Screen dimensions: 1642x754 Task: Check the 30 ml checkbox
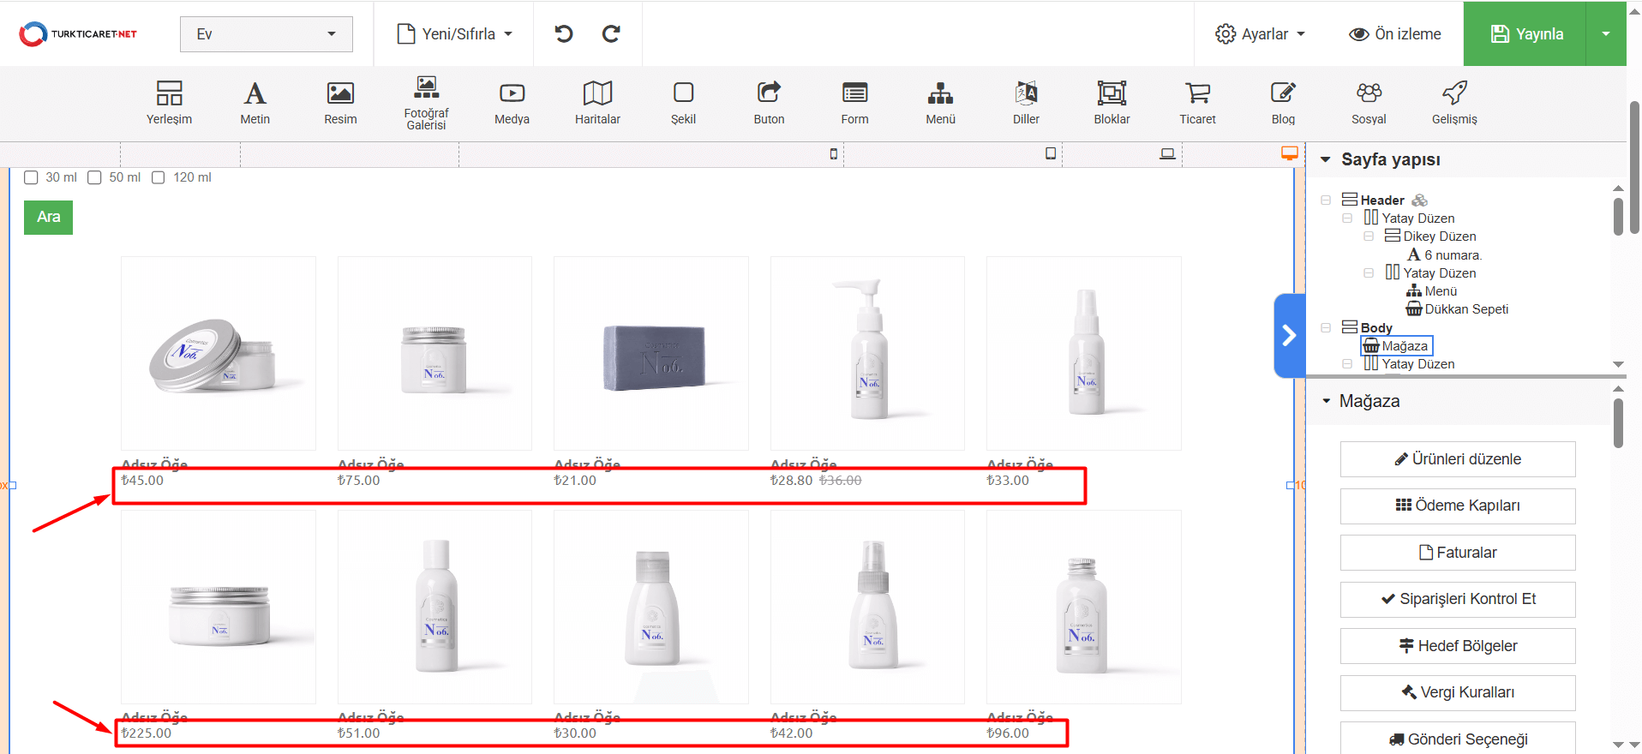(x=32, y=177)
